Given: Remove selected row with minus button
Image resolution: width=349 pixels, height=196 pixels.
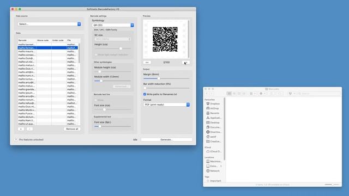Looking at the screenshot, I should (29, 129).
